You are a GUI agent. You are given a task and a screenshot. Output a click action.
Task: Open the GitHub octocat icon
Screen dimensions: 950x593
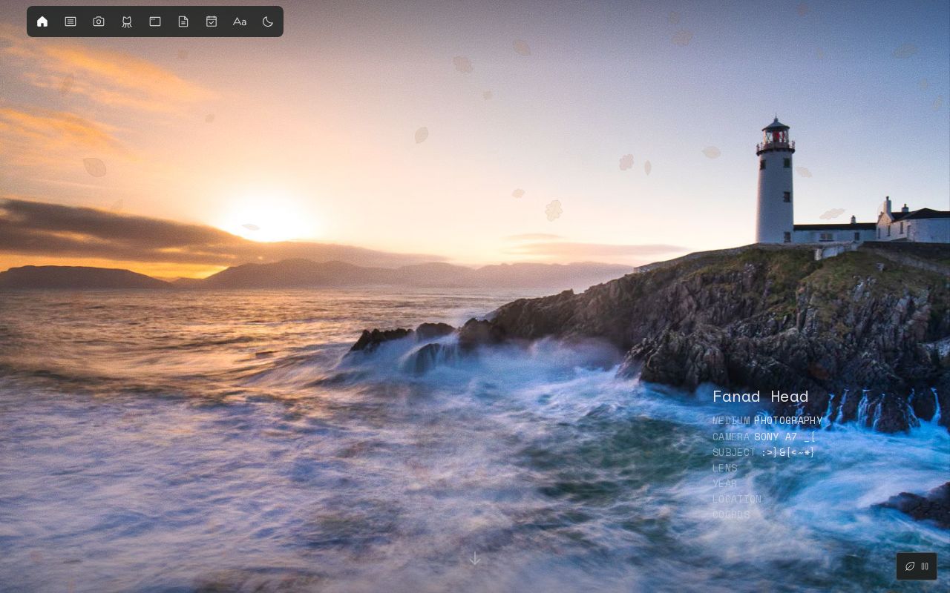click(x=127, y=21)
